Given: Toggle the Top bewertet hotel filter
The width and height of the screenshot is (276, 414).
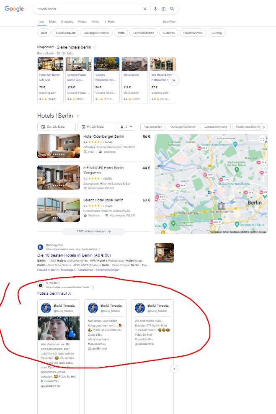Looking at the screenshot, I should coord(152,127).
